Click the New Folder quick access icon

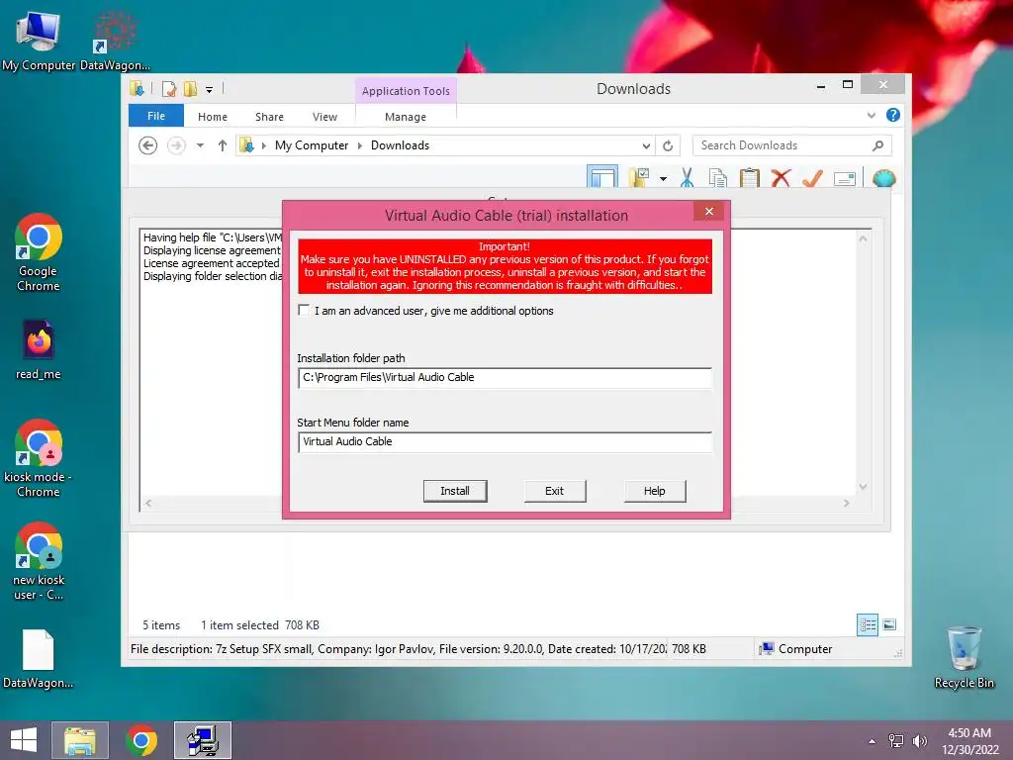(190, 88)
